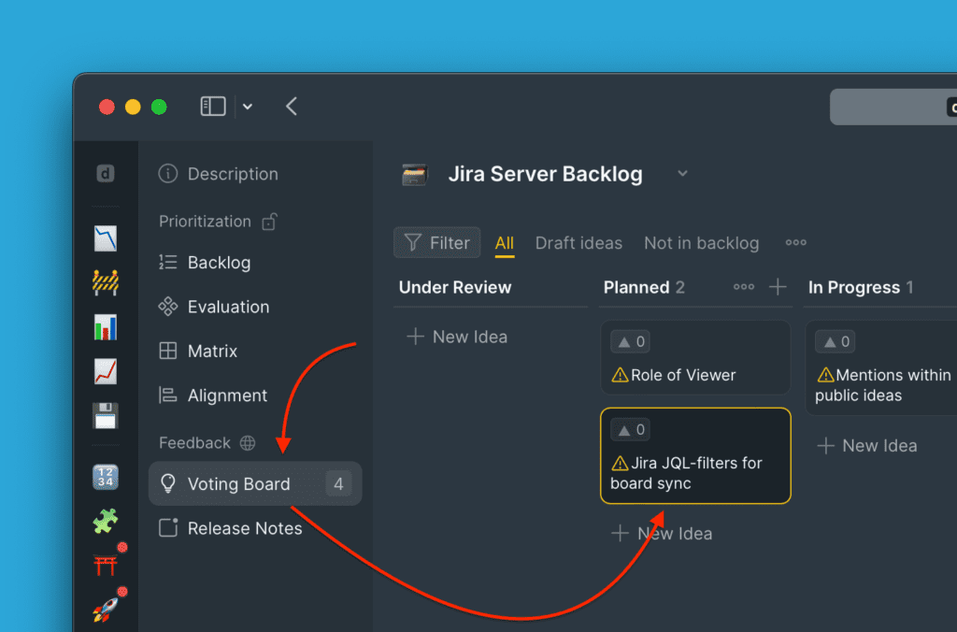The height and width of the screenshot is (632, 957).
Task: Open the construction barrier workspace icon
Action: pyautogui.click(x=106, y=281)
